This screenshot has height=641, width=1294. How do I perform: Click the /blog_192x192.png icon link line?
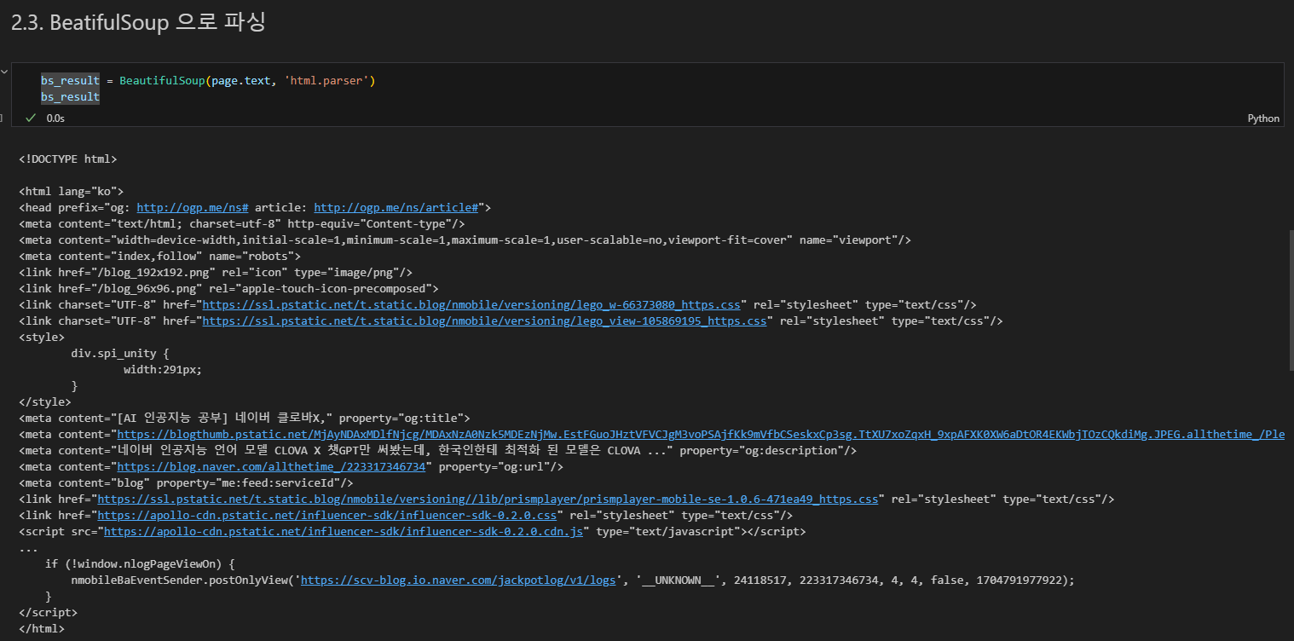(x=215, y=272)
